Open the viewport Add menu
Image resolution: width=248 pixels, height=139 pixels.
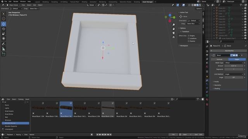coord(34,5)
